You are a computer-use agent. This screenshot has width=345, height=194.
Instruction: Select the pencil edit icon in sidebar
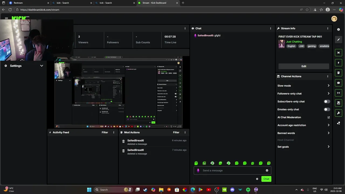pos(339,40)
